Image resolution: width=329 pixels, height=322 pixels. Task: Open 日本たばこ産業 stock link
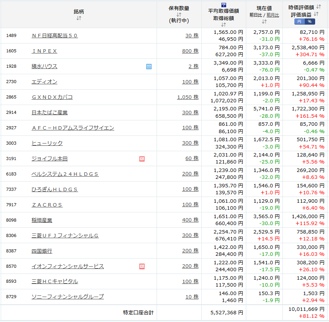click(50, 112)
